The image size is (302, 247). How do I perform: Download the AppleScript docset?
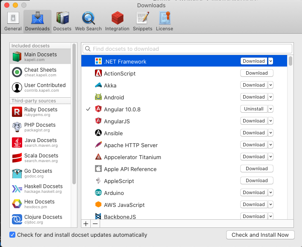(x=257, y=180)
